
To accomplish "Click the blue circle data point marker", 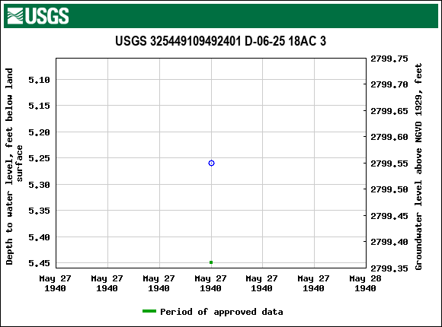I will coord(211,163).
